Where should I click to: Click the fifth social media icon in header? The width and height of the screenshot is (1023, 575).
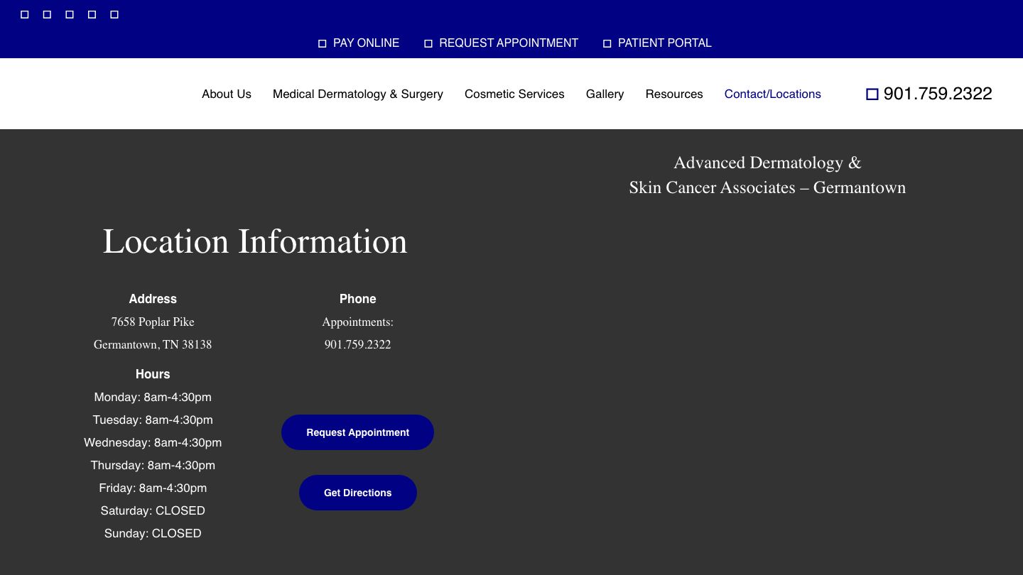[114, 13]
